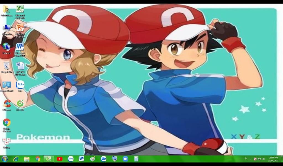The height and width of the screenshot is (166, 283).
Task: Select the Zalo desktop shortcut
Action: point(20,86)
